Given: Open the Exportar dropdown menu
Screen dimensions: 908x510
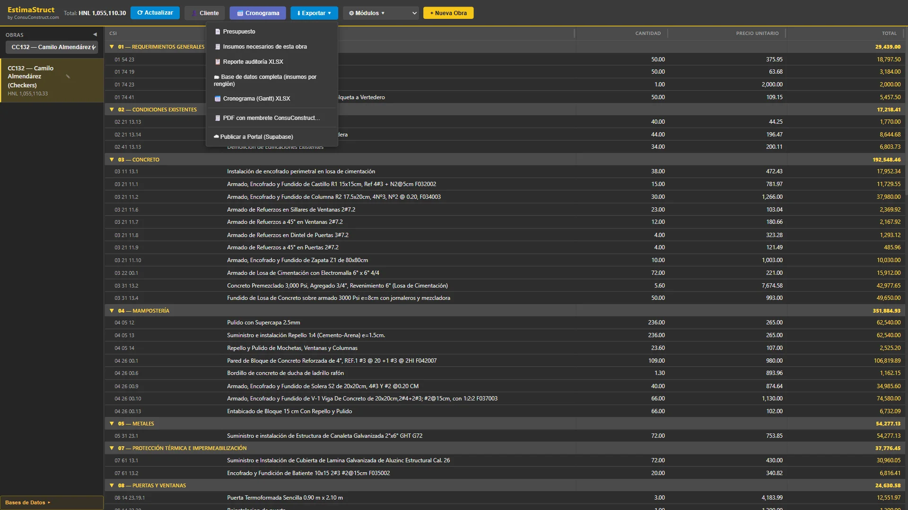Looking at the screenshot, I should pos(314,13).
